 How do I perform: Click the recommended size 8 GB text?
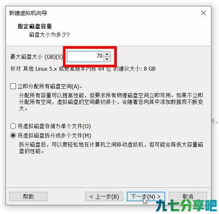pos(150,69)
